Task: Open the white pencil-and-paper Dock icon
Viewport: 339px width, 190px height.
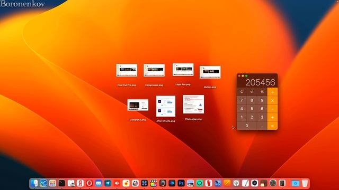Action: click(245, 183)
